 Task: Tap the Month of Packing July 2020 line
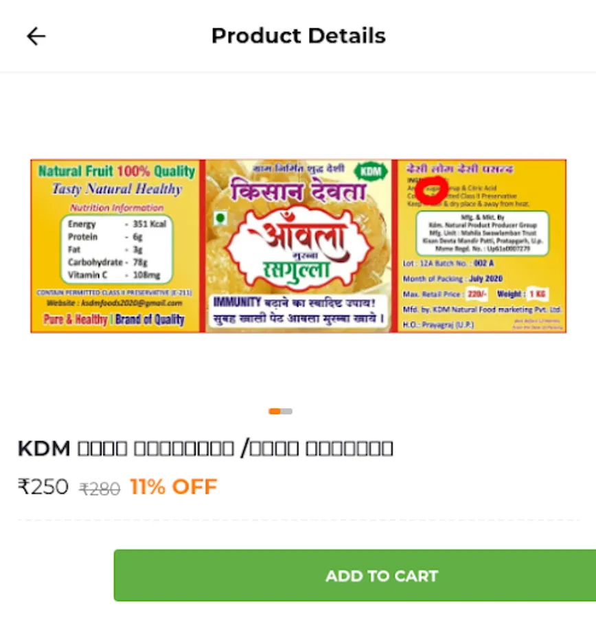[x=452, y=279]
